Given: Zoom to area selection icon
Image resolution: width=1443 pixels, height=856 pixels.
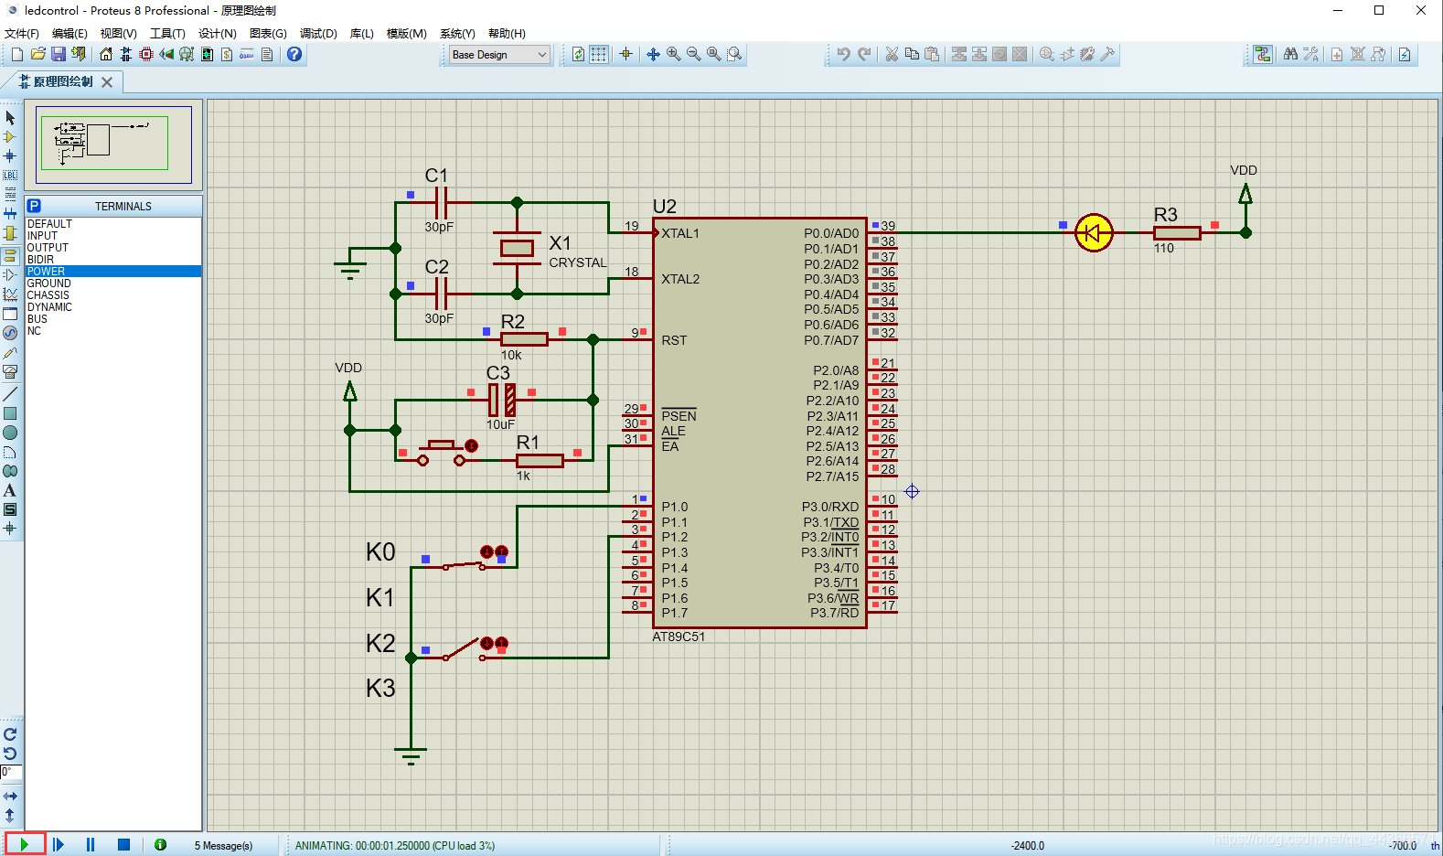Looking at the screenshot, I should coord(734,55).
